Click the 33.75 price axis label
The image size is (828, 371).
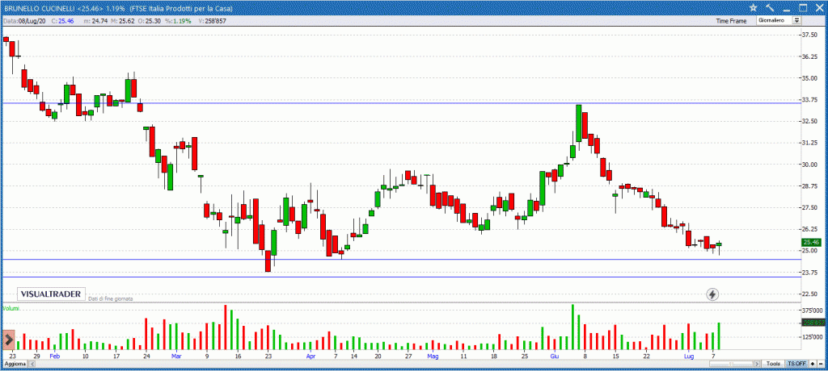[x=810, y=99]
